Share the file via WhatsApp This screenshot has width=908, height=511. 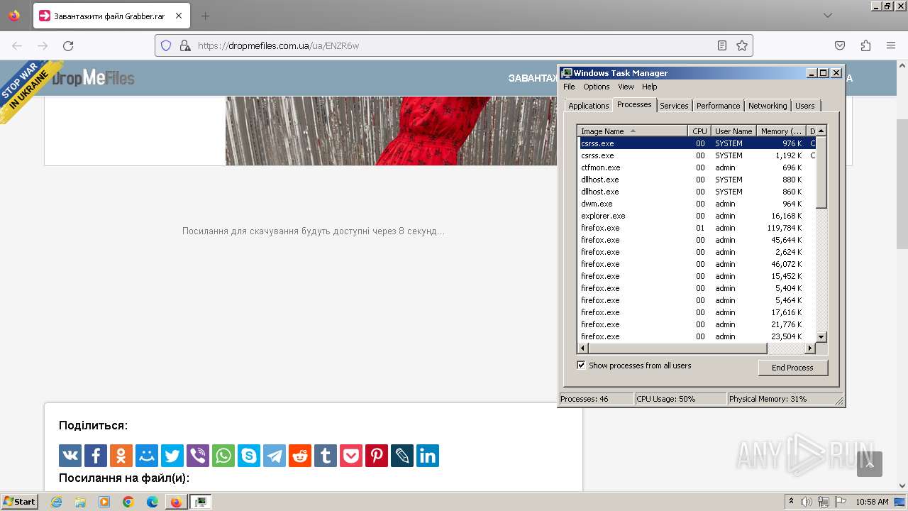(x=223, y=456)
